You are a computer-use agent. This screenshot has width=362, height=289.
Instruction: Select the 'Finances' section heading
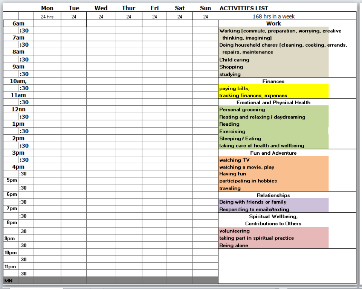pyautogui.click(x=273, y=81)
